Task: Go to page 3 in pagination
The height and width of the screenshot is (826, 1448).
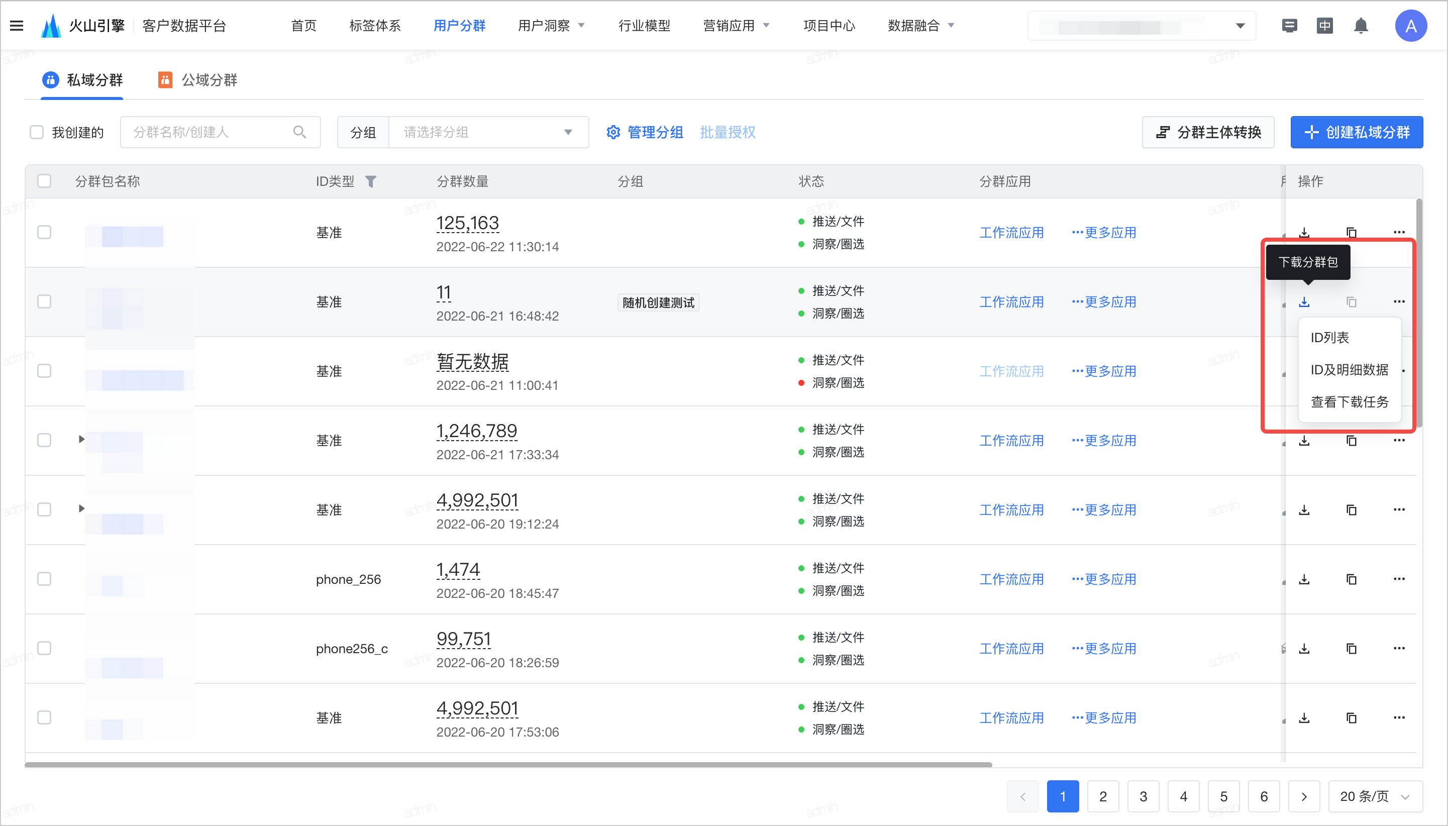Action: coord(1144,796)
